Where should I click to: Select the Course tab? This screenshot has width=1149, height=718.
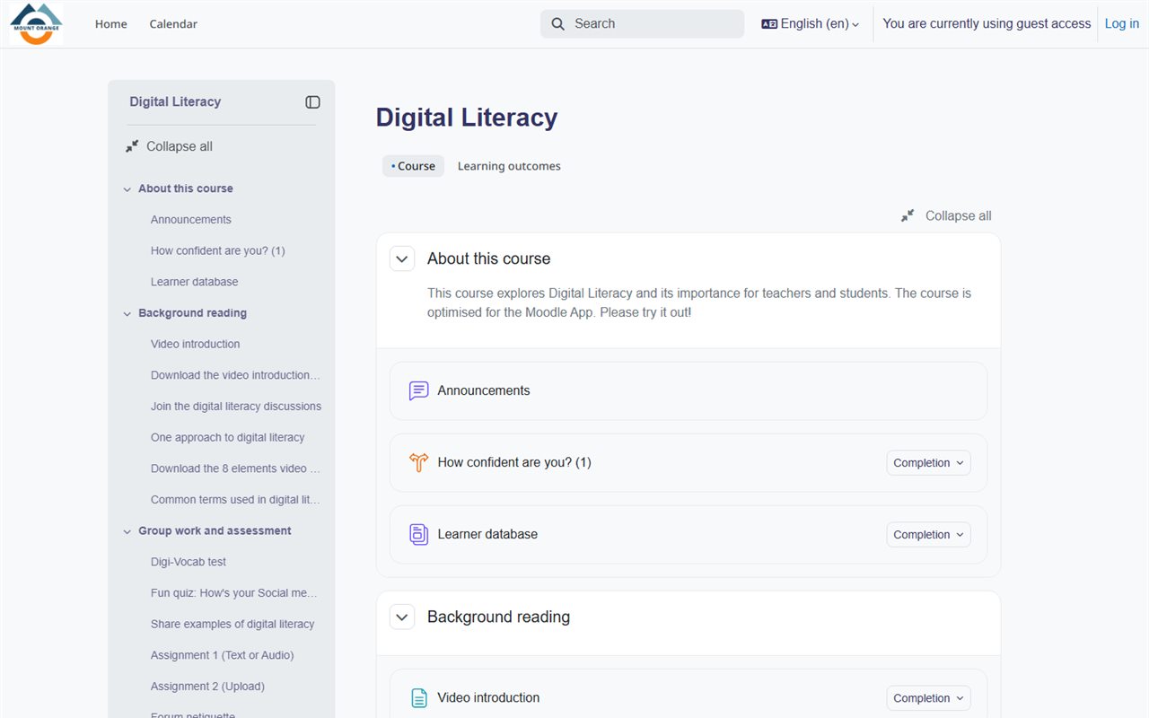413,166
